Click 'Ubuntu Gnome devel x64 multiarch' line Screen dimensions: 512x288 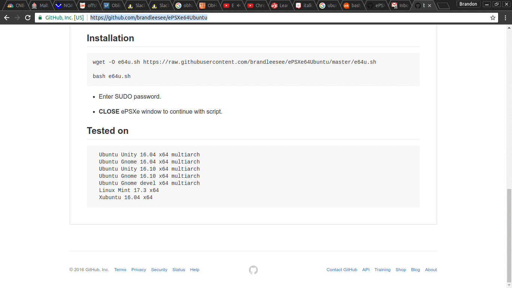pyautogui.click(x=149, y=183)
